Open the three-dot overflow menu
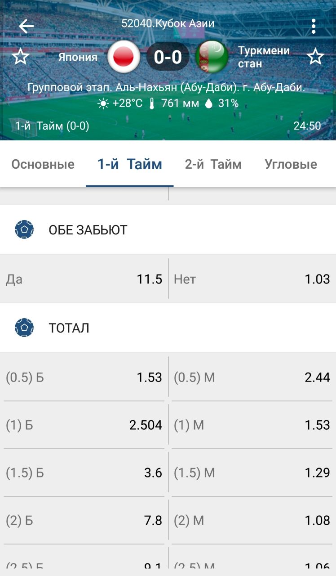Image resolution: width=336 pixels, height=576 pixels. pyautogui.click(x=314, y=26)
